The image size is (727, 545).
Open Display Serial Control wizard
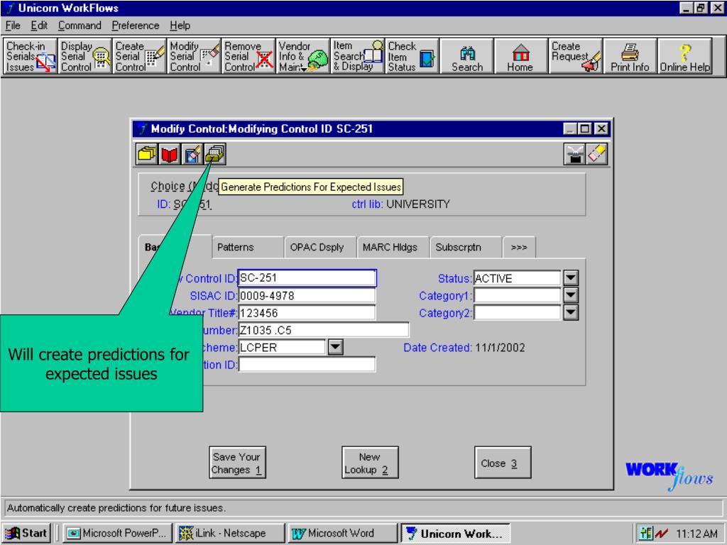point(85,56)
